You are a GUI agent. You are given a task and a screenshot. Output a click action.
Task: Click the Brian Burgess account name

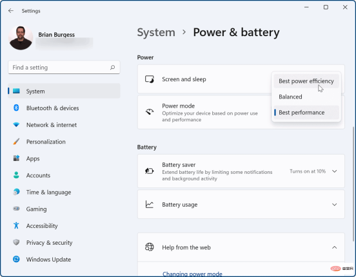pyautogui.click(x=56, y=35)
